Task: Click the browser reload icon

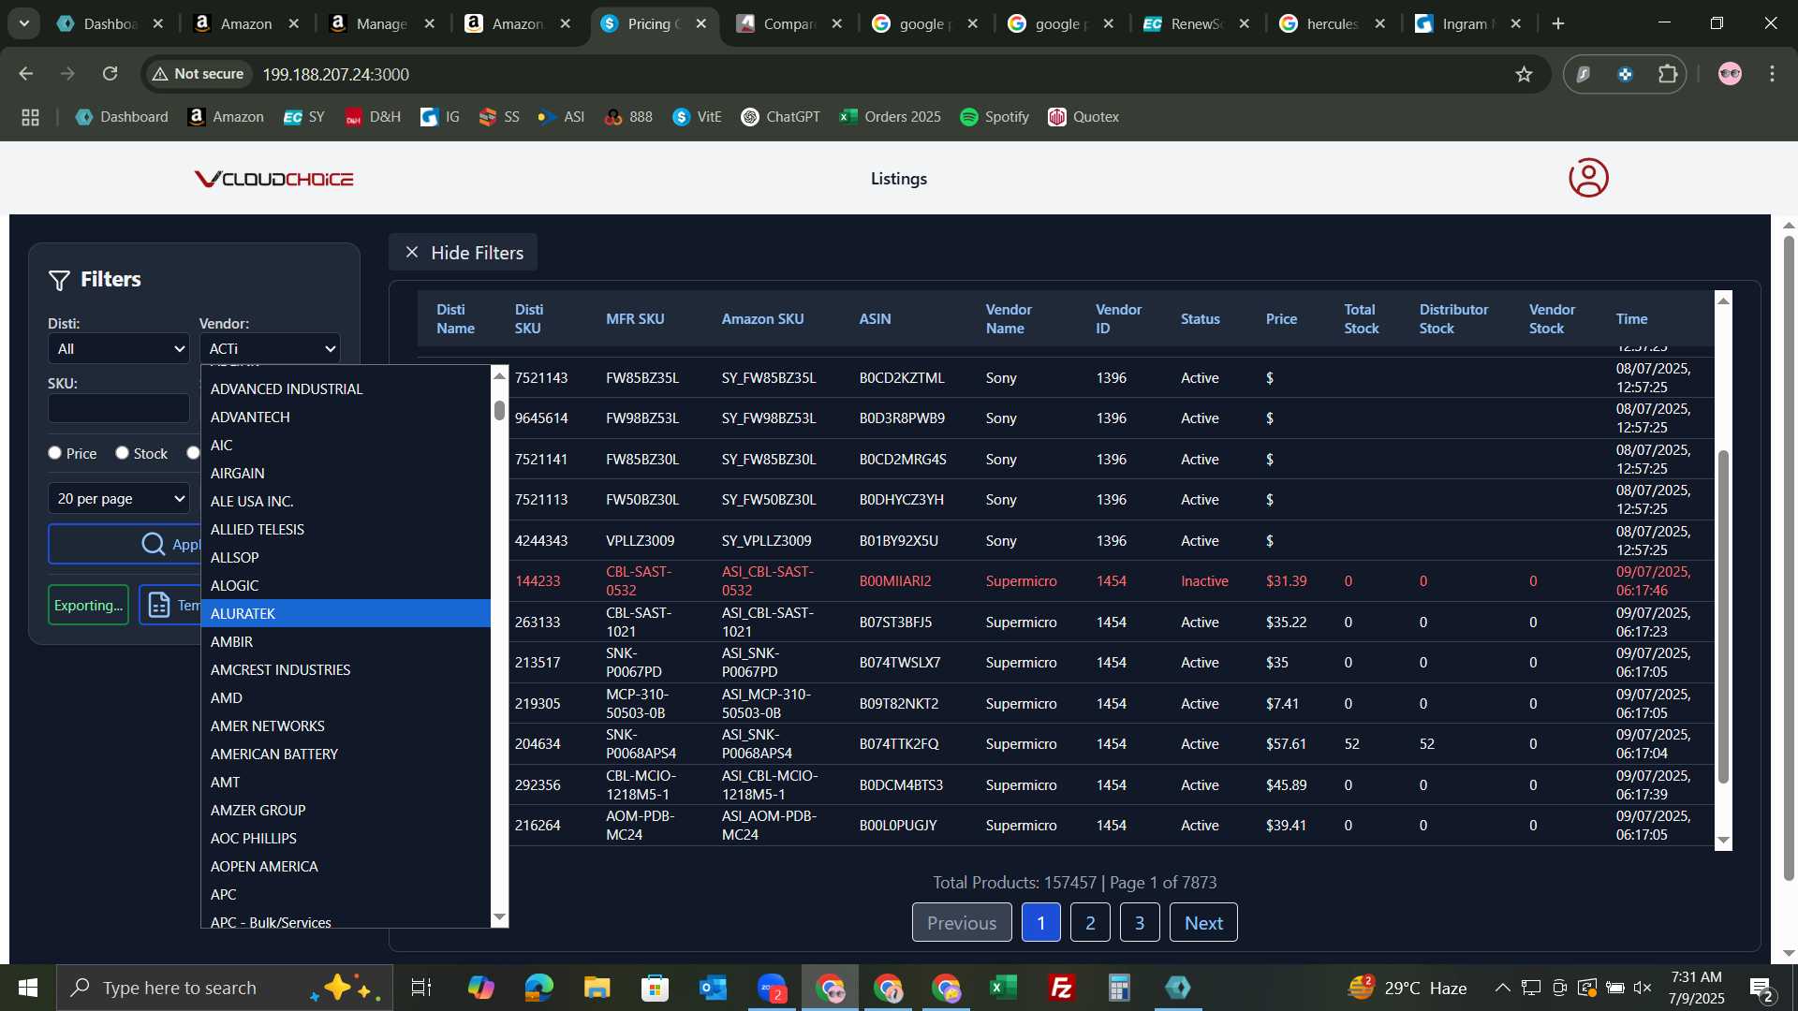Action: point(110,74)
